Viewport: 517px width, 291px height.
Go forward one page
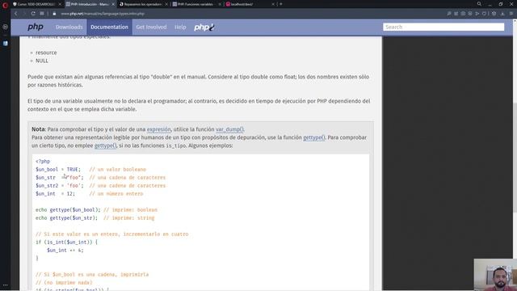[x=24, y=14]
